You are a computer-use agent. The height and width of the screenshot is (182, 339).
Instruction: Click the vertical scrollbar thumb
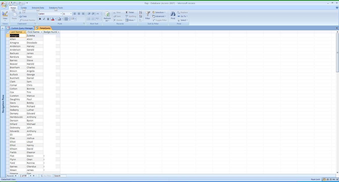point(337,52)
